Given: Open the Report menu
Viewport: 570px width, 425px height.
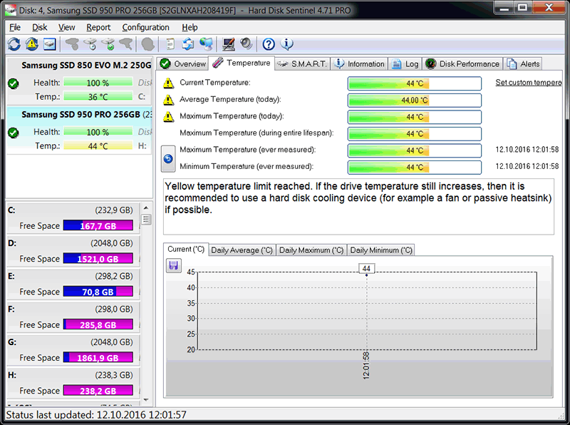Looking at the screenshot, I should [98, 28].
